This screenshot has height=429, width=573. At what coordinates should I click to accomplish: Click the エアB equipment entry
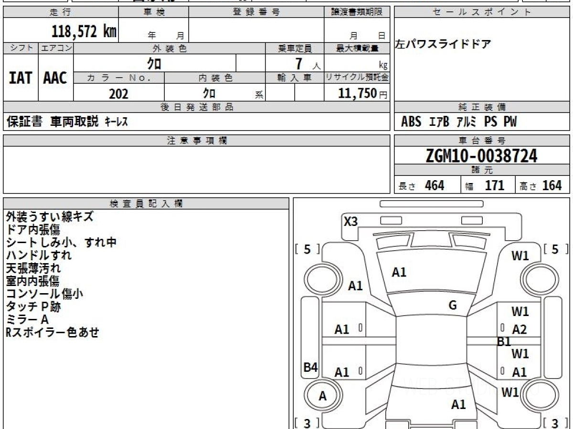439,123
